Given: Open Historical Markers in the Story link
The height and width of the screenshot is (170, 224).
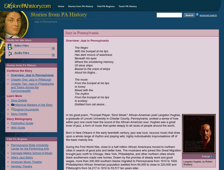Looking at the screenshot, I should 34,105.
